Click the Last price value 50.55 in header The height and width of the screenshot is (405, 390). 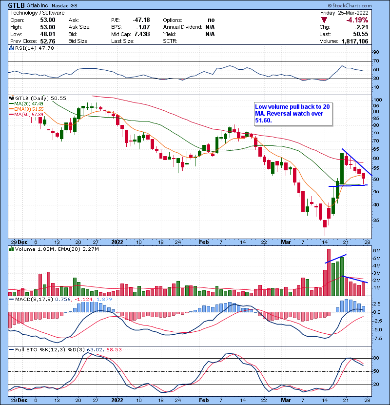click(x=361, y=34)
